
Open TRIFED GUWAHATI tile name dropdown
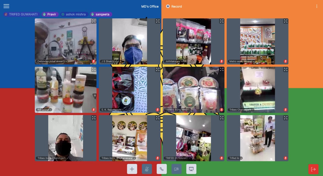click(x=178, y=158)
